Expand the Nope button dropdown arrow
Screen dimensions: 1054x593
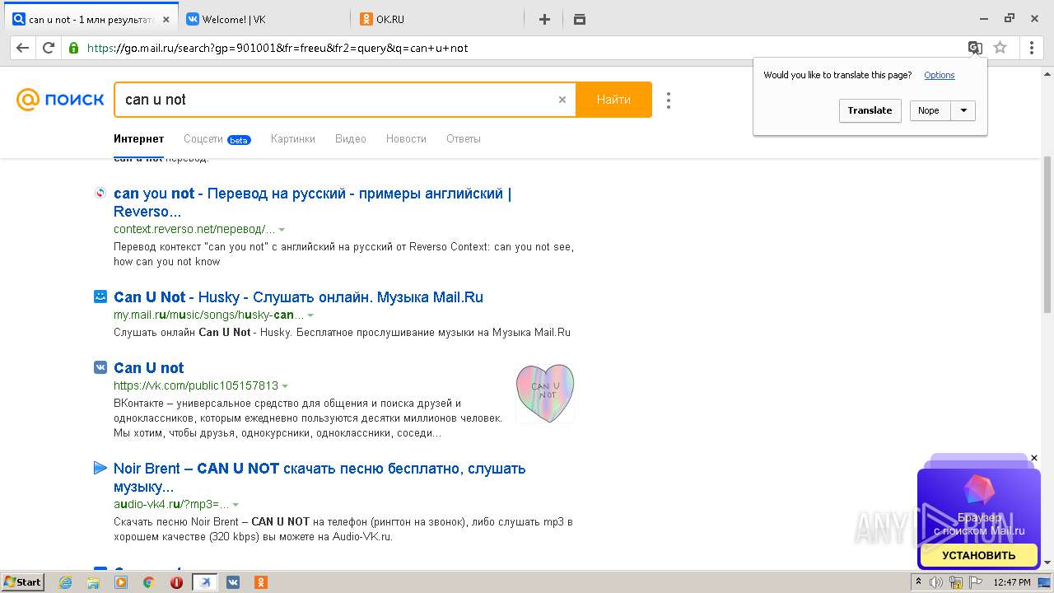click(x=963, y=110)
